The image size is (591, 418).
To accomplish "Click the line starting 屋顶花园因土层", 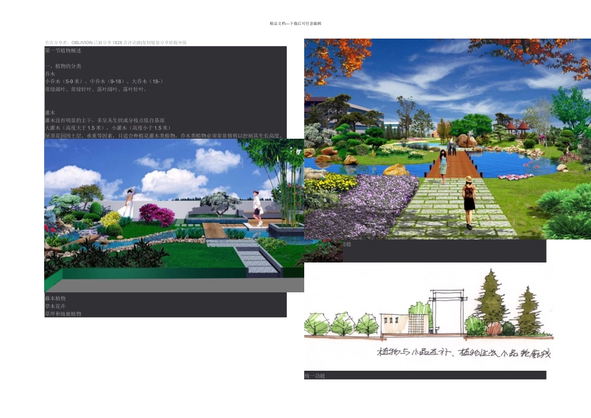I will 164,136.
